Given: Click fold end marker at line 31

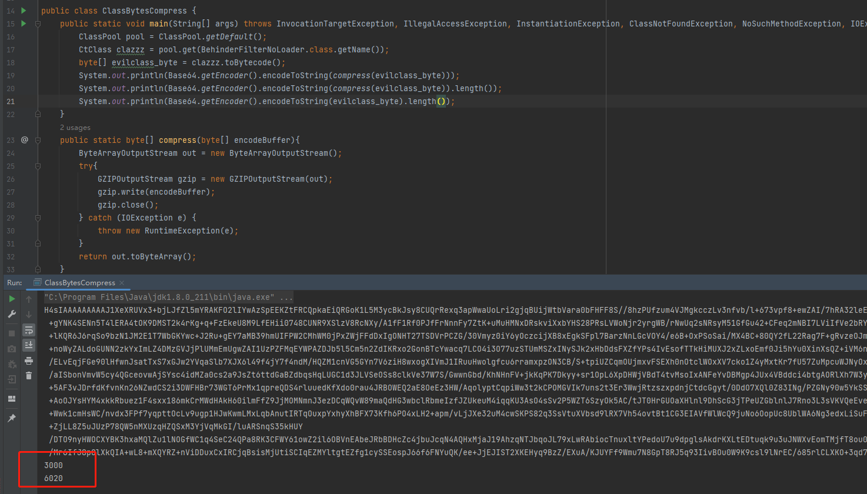Looking at the screenshot, I should point(38,243).
